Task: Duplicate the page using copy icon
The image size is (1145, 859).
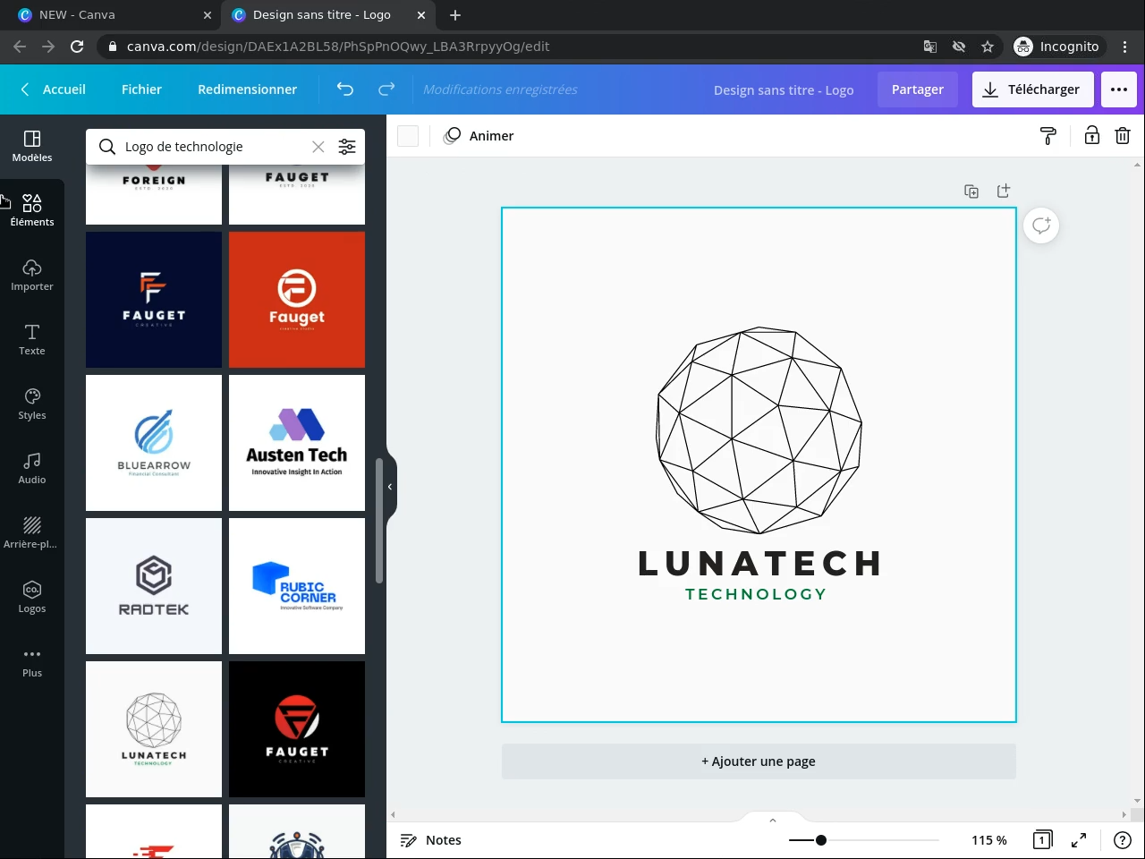Action: [971, 191]
